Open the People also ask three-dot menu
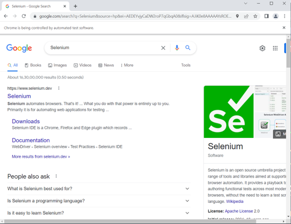This screenshot has width=291, height=224. pyautogui.click(x=56, y=176)
